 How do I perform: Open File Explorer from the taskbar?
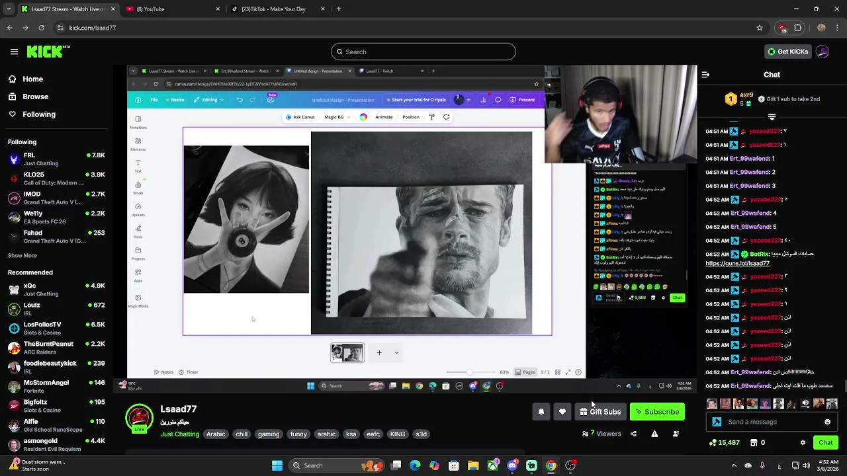[473, 465]
